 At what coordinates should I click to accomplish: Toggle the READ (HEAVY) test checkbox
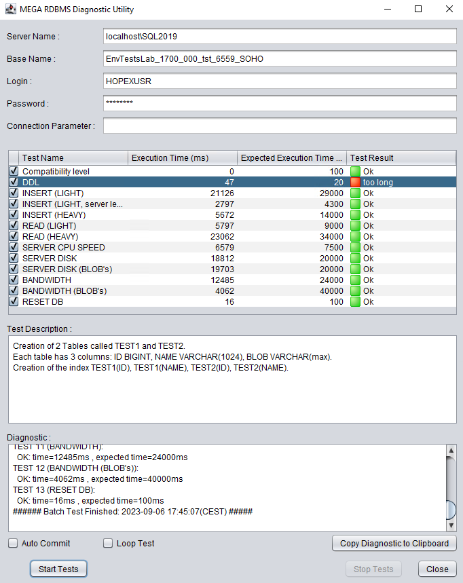14,236
